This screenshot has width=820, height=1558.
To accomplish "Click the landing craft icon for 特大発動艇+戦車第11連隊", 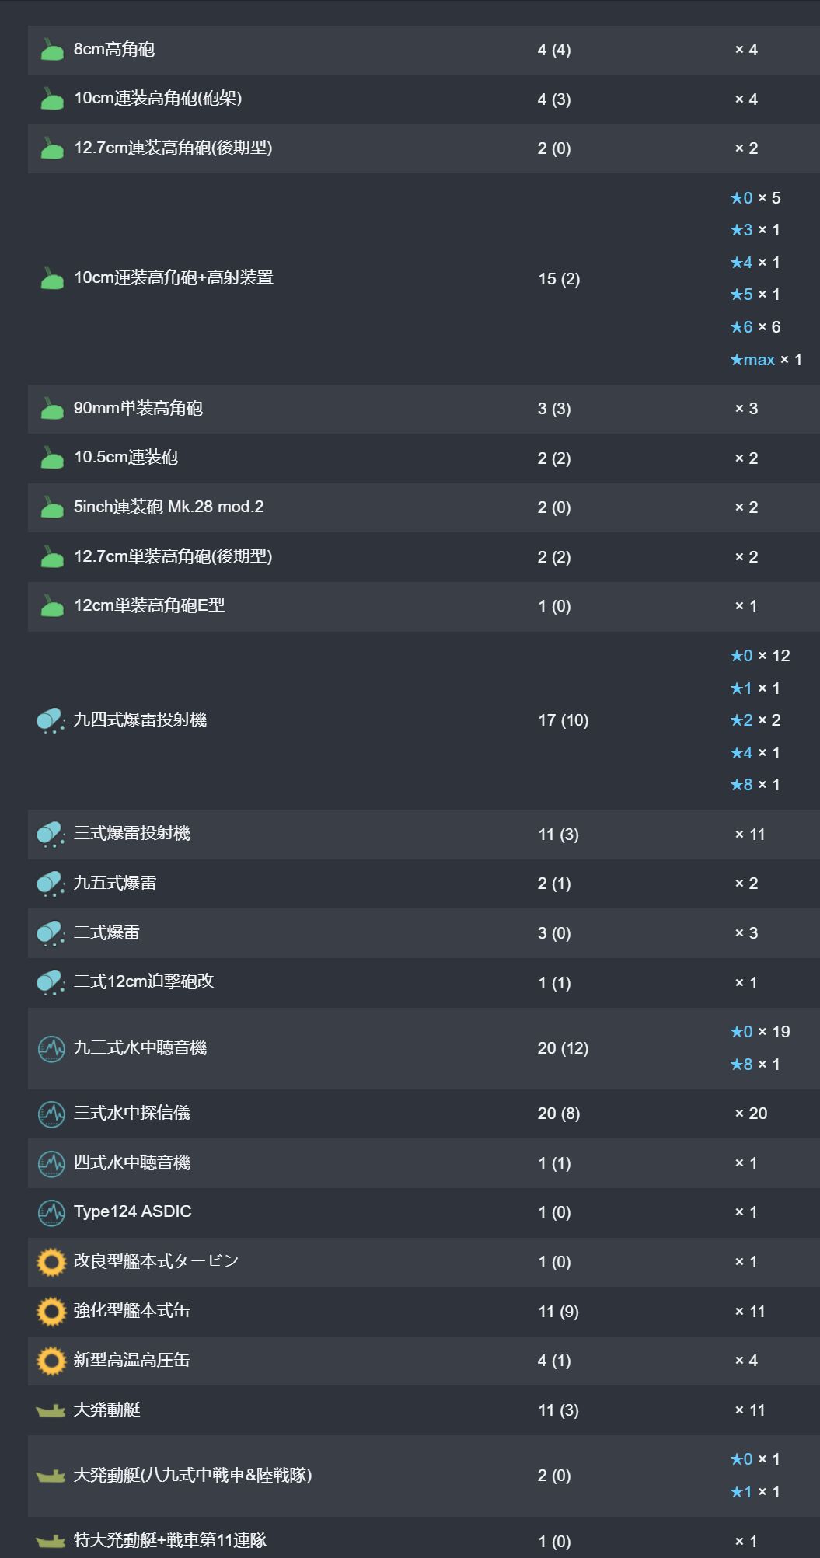I will pos(51,1540).
